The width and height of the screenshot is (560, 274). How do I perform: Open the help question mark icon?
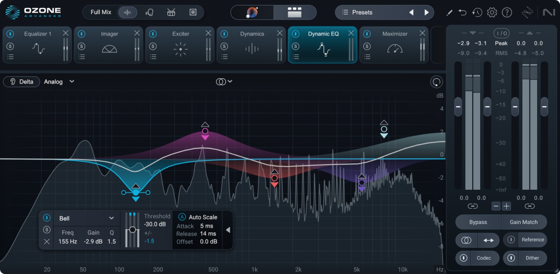click(x=507, y=13)
